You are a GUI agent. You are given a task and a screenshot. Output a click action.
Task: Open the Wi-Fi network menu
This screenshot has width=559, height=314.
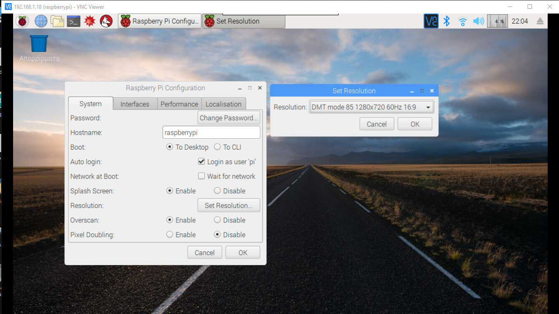[462, 20]
